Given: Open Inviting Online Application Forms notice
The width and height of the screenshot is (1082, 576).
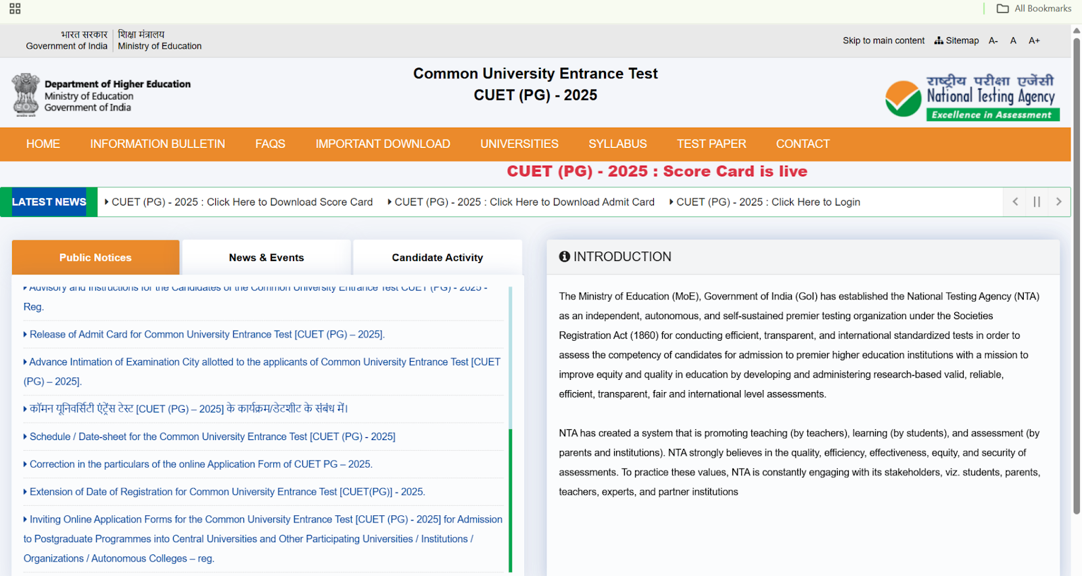Looking at the screenshot, I should 263,539.
